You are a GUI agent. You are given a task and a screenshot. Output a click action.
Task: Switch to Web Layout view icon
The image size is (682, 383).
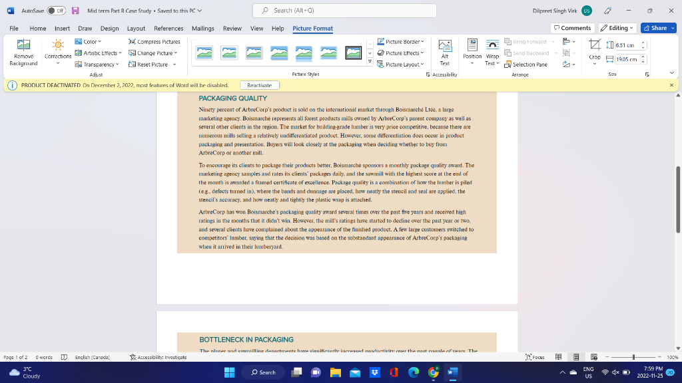click(x=593, y=357)
